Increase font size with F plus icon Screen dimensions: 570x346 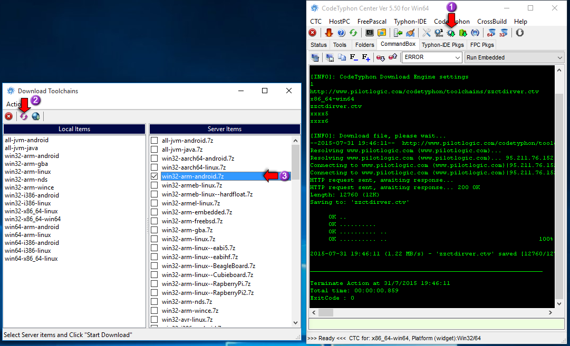(366, 57)
